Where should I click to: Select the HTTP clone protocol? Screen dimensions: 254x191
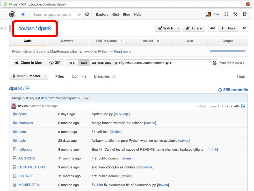coord(72,63)
